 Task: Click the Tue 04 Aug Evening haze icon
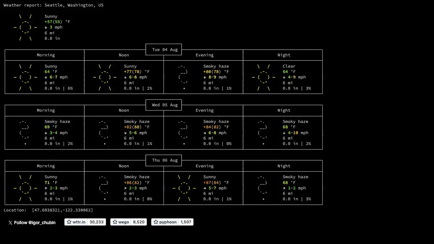pos(183,77)
